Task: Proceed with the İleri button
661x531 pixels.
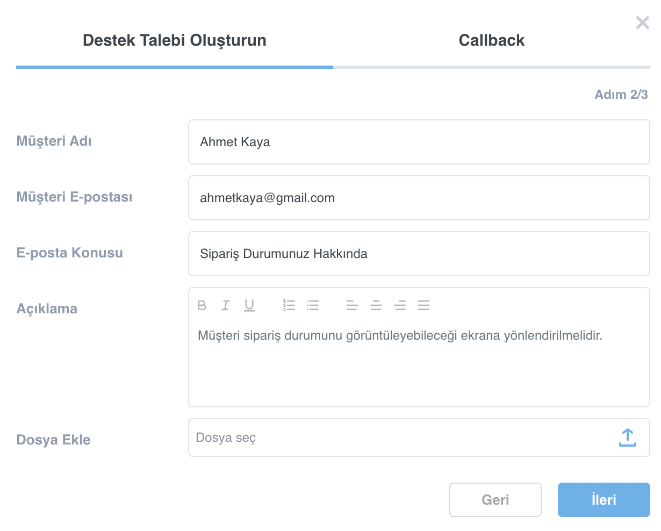Action: [604, 500]
